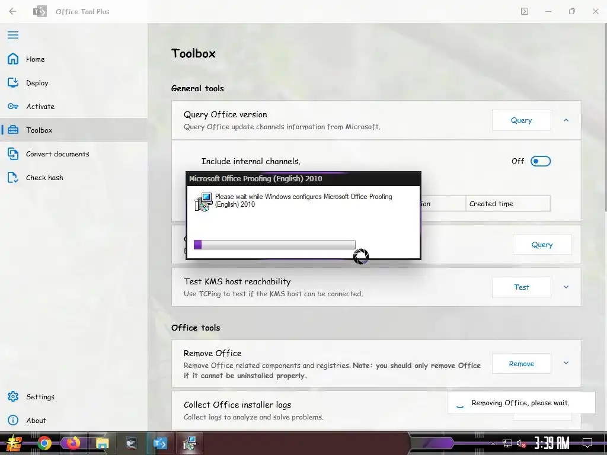Open Google Chrome from the taskbar
The height and width of the screenshot is (455, 607).
click(44, 443)
